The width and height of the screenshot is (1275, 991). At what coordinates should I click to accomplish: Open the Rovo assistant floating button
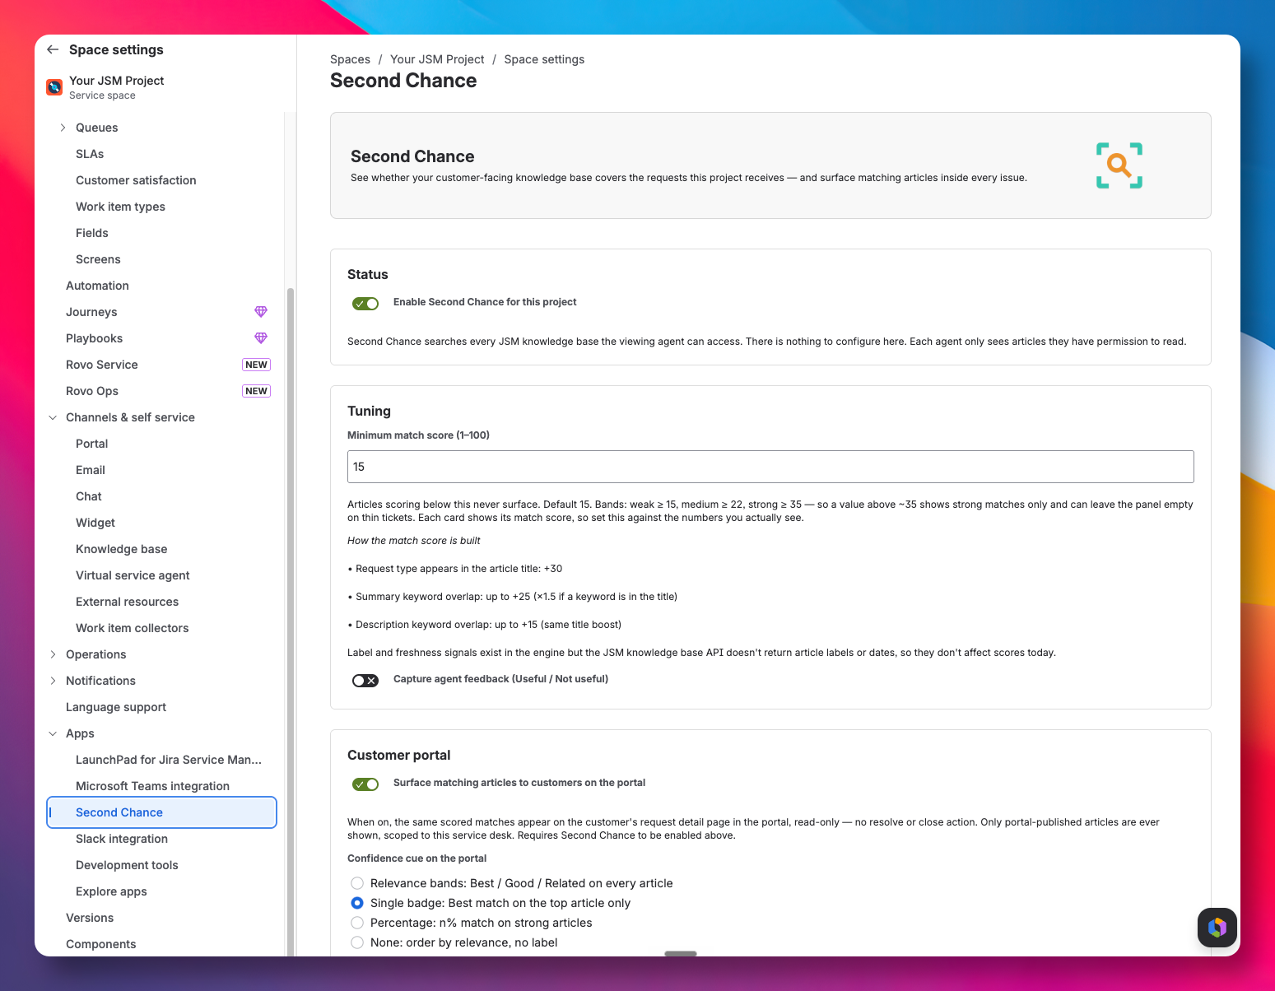pyautogui.click(x=1217, y=928)
